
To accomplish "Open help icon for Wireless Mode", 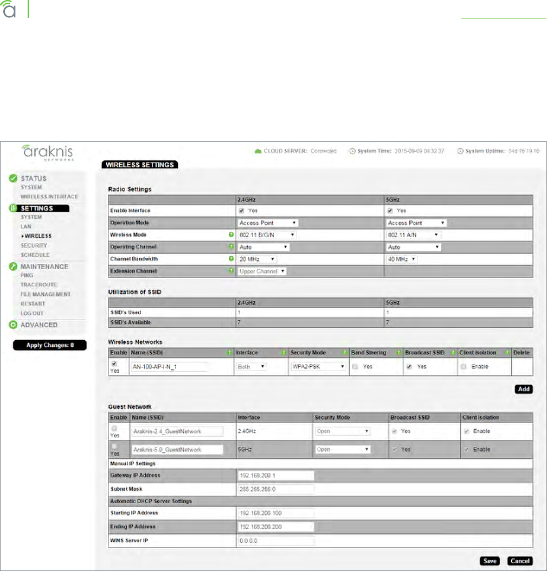I will click(231, 235).
